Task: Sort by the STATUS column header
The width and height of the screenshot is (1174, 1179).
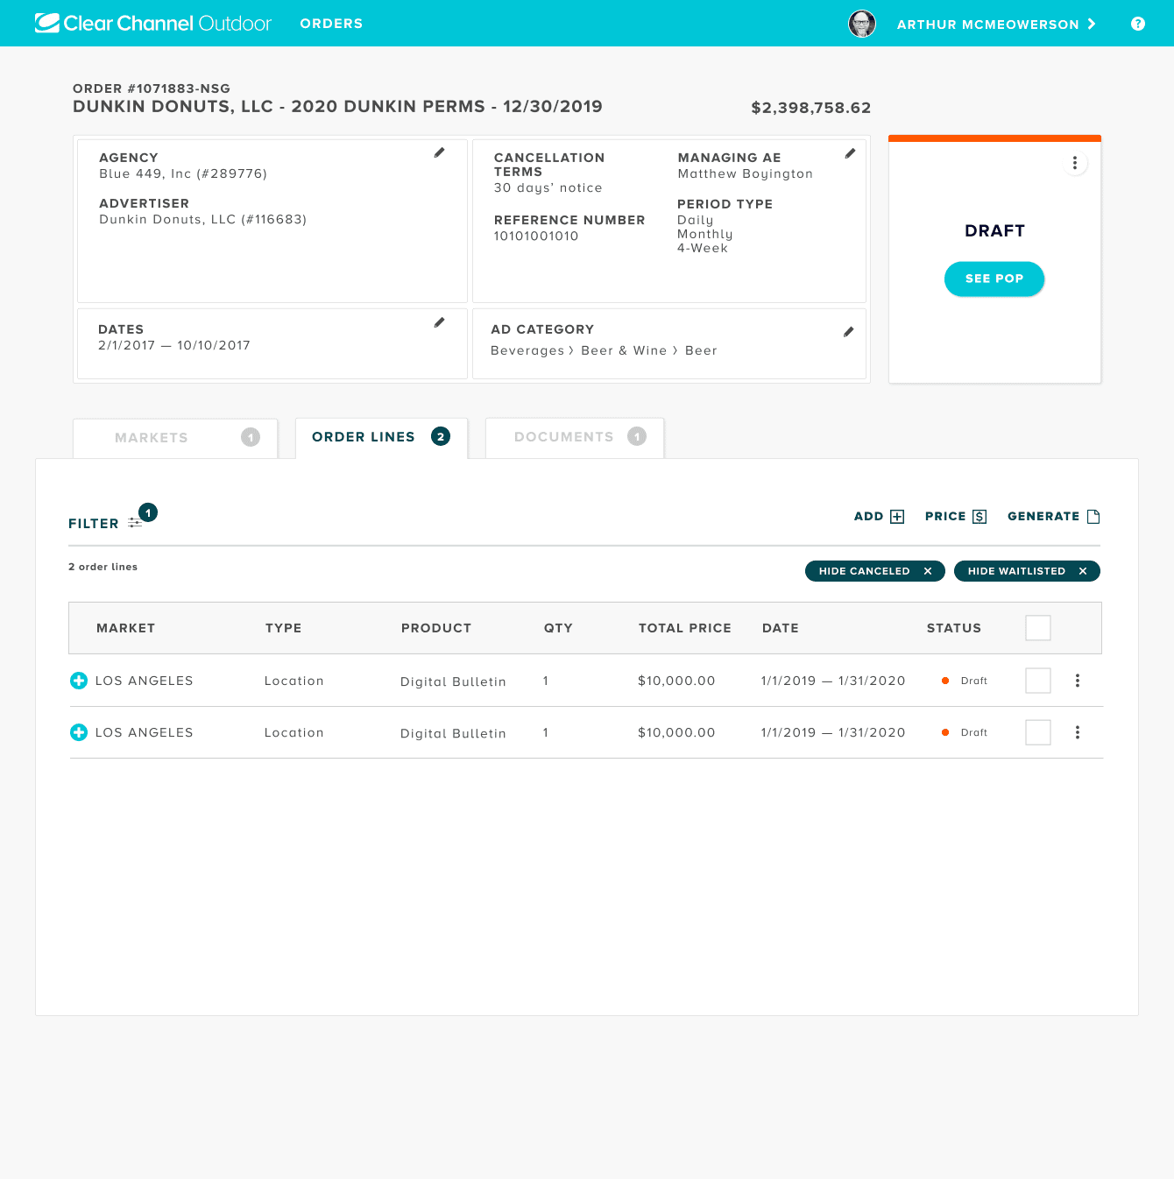Action: pyautogui.click(x=954, y=628)
